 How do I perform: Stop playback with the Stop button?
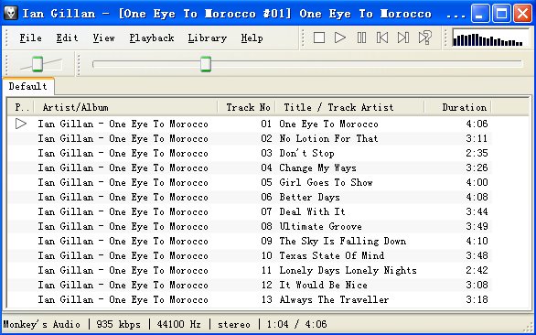[318, 38]
